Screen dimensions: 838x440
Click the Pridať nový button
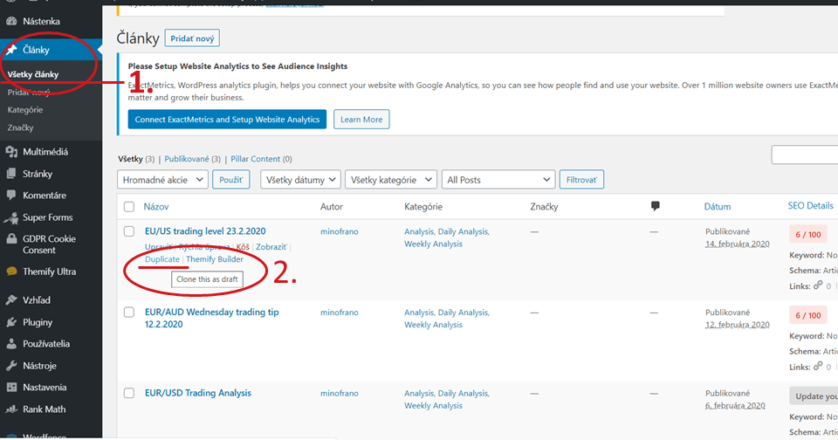(x=192, y=38)
